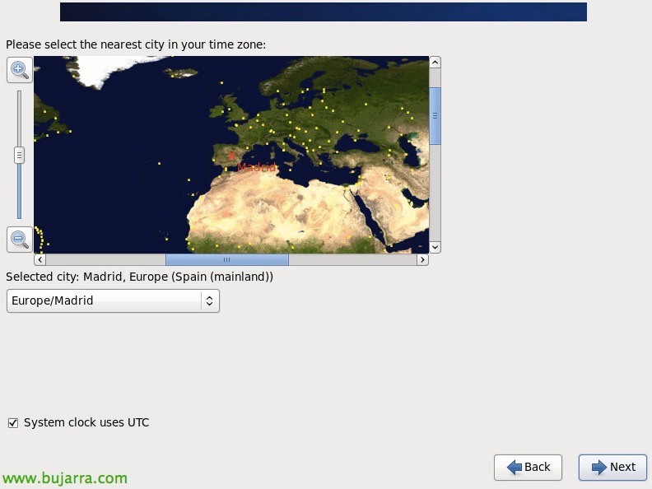The image size is (652, 489).
Task: Click the map's horizontal scrollbar thumb
Action: coord(226,259)
